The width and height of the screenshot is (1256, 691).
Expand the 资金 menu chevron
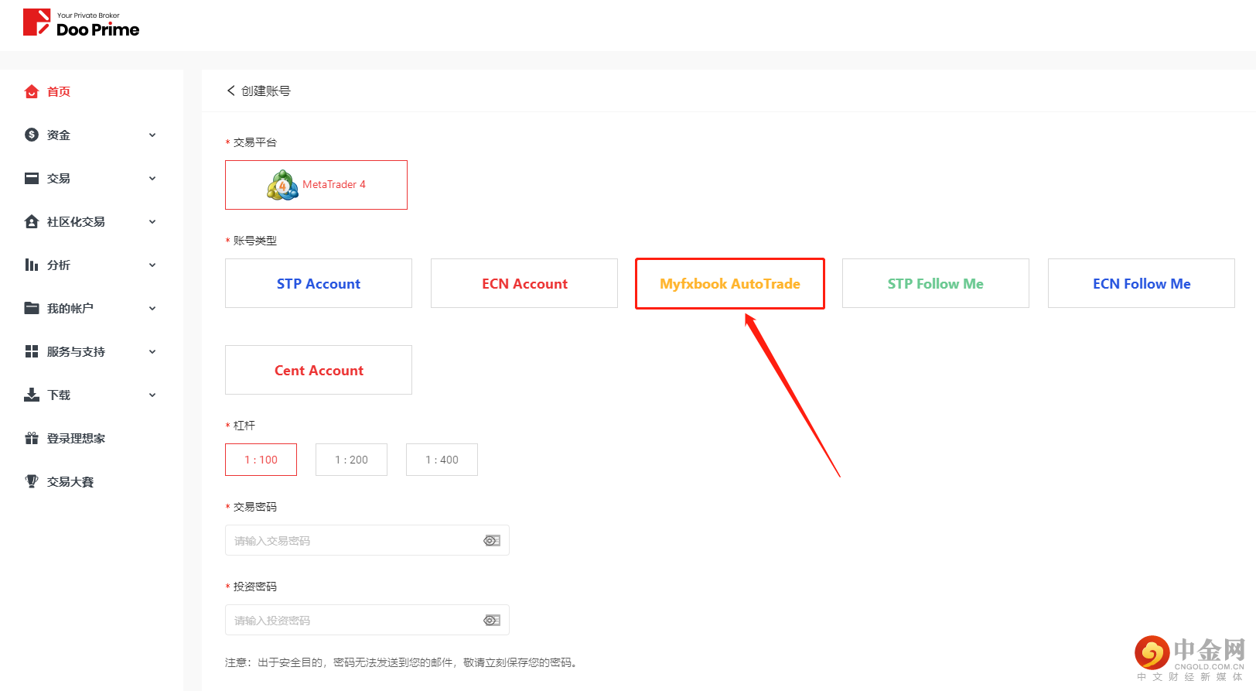click(152, 135)
